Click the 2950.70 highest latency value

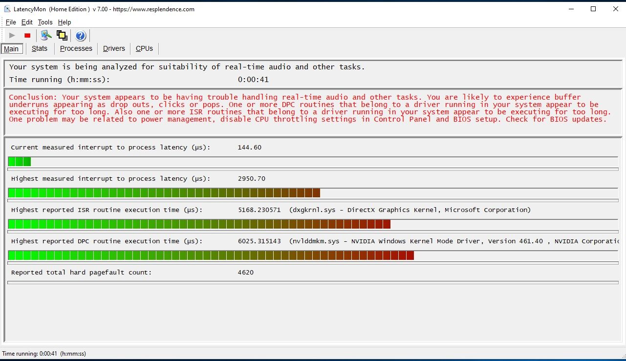coord(251,178)
